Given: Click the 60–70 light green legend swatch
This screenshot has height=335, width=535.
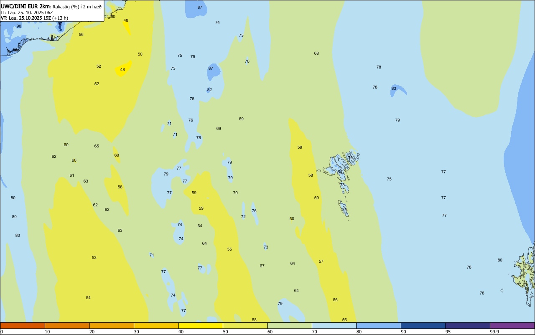Looking at the screenshot, I should [290, 325].
